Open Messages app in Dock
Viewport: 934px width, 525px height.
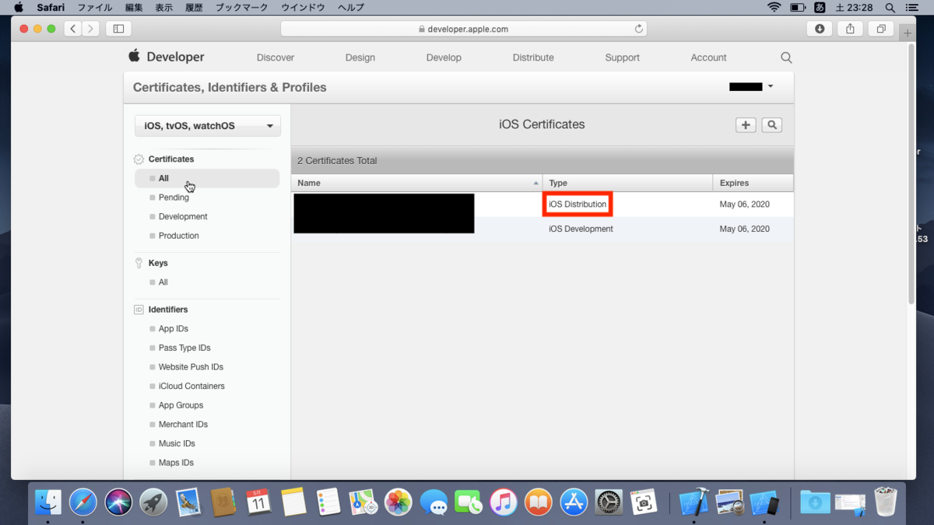coord(434,503)
